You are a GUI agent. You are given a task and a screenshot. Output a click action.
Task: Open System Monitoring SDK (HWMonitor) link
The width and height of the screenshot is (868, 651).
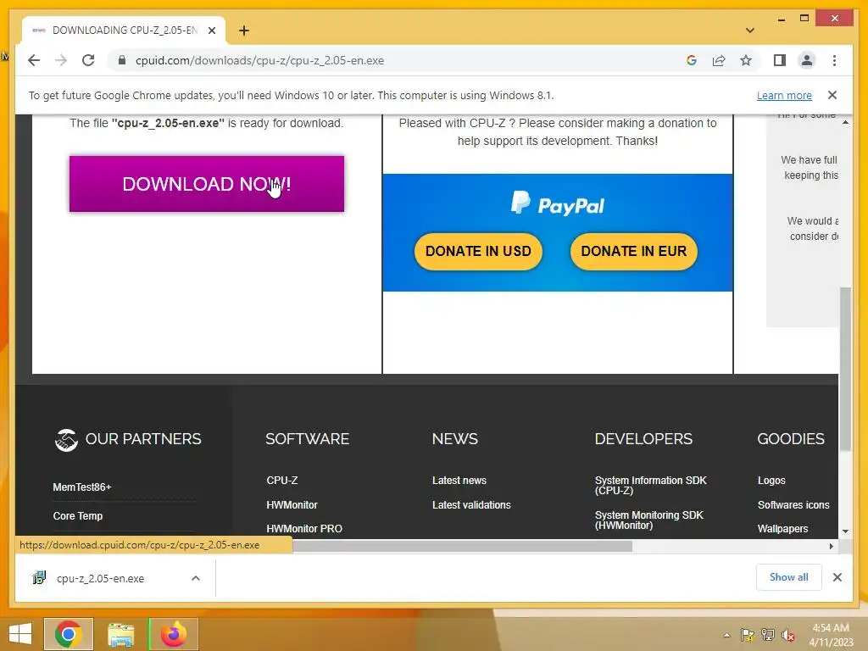[x=648, y=520]
